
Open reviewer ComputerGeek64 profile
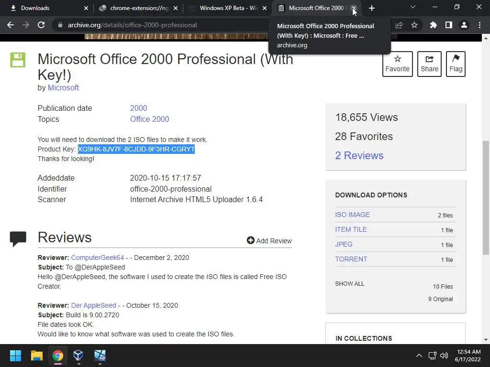98,258
